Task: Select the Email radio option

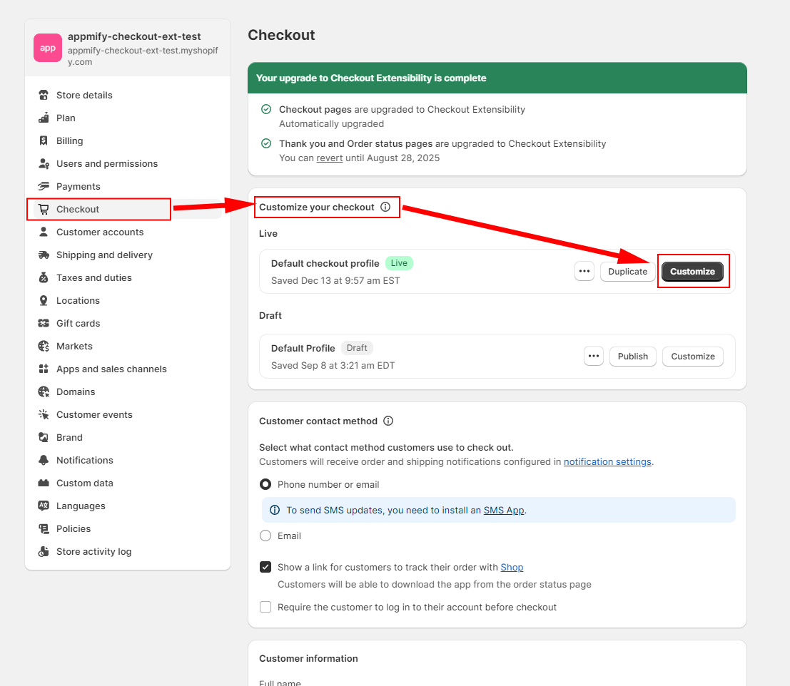Action: click(265, 536)
